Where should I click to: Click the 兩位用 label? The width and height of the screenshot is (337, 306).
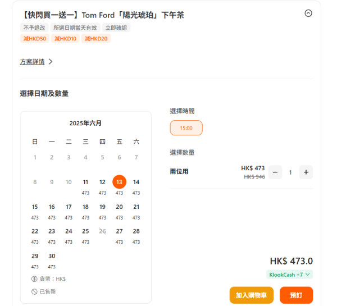(x=179, y=171)
